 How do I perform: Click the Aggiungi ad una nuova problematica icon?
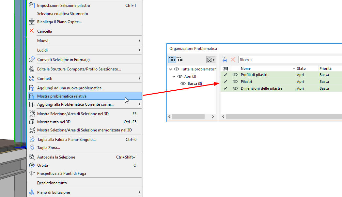click(32, 88)
